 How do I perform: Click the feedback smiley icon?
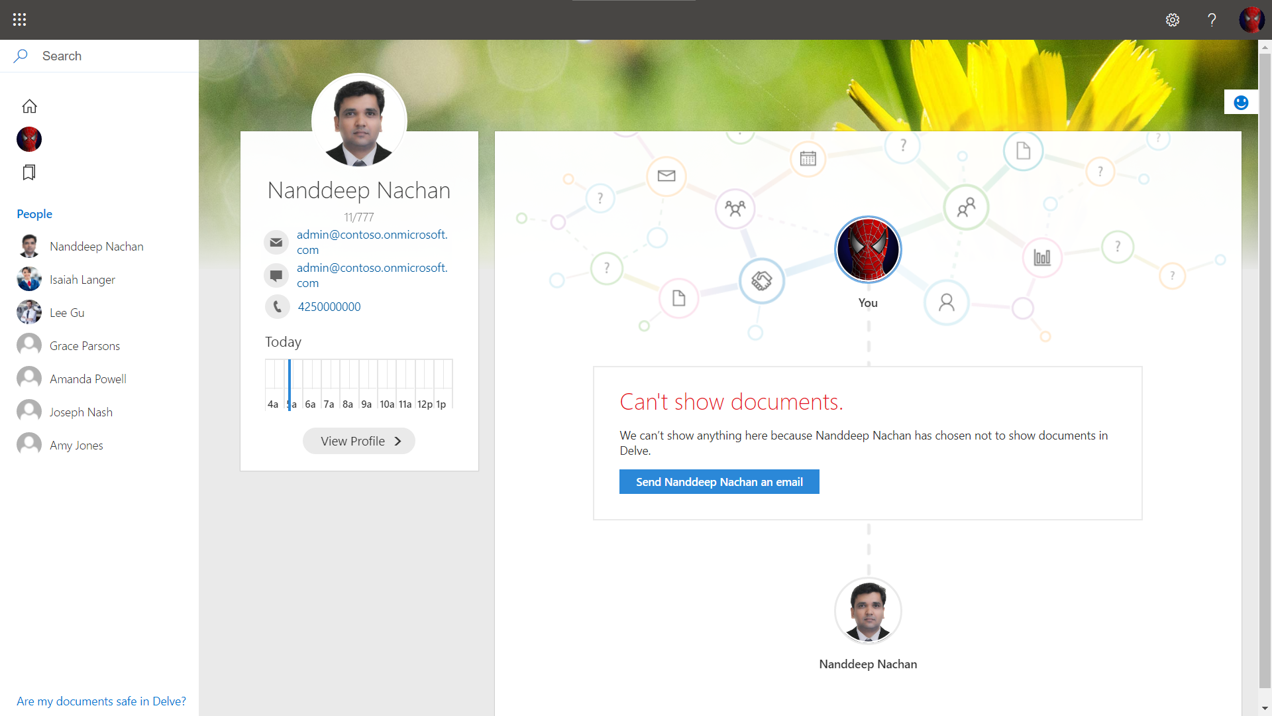tap(1241, 102)
